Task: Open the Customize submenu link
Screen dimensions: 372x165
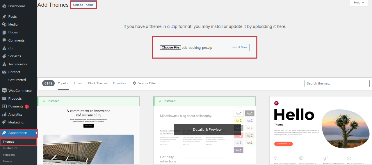Action: pyautogui.click(x=10, y=148)
